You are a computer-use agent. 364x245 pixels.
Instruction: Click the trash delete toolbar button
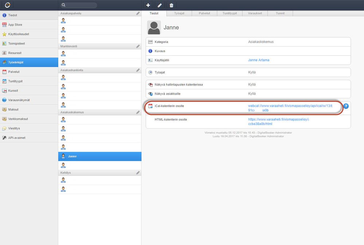point(171,5)
